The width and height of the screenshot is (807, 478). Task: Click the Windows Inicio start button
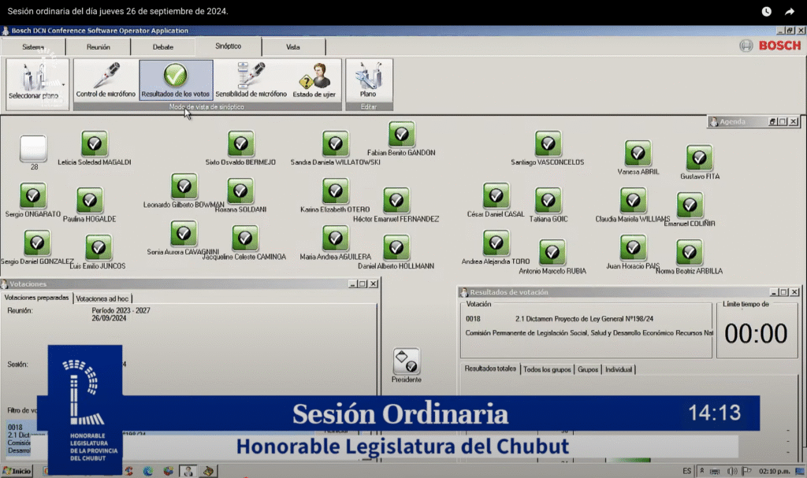tap(17, 471)
